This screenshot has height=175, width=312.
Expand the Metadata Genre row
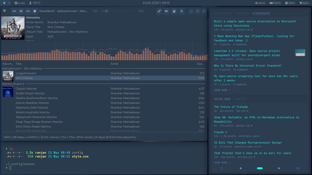click(x=30, y=41)
